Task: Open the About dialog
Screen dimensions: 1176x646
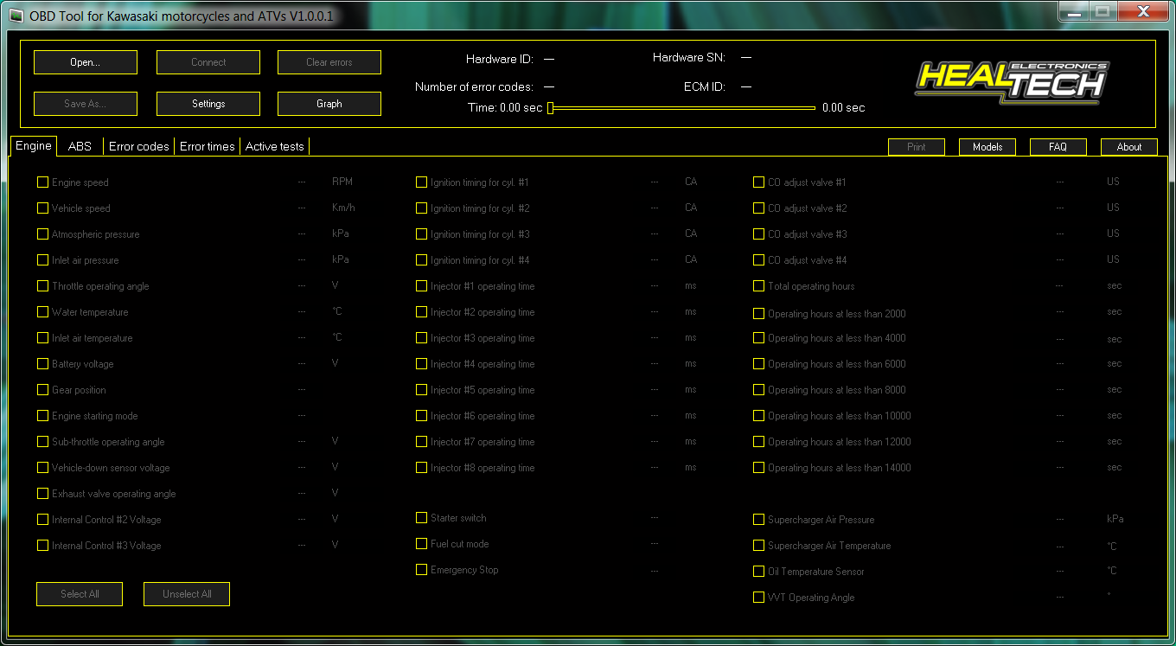Action: pyautogui.click(x=1129, y=147)
